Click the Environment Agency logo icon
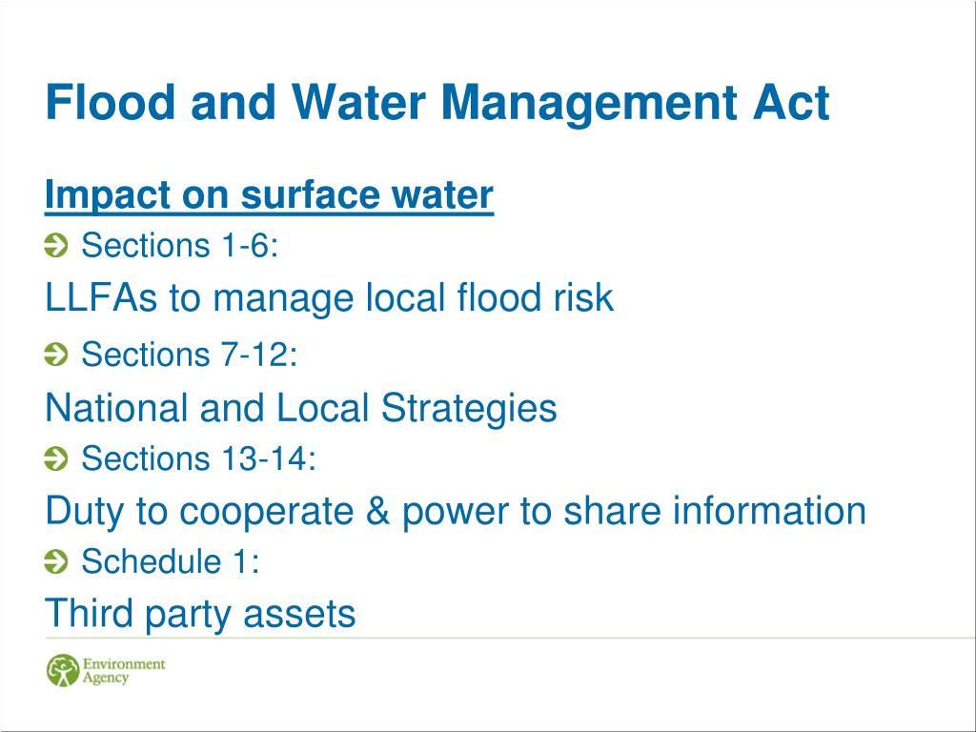The width and height of the screenshot is (976, 732). tap(63, 670)
